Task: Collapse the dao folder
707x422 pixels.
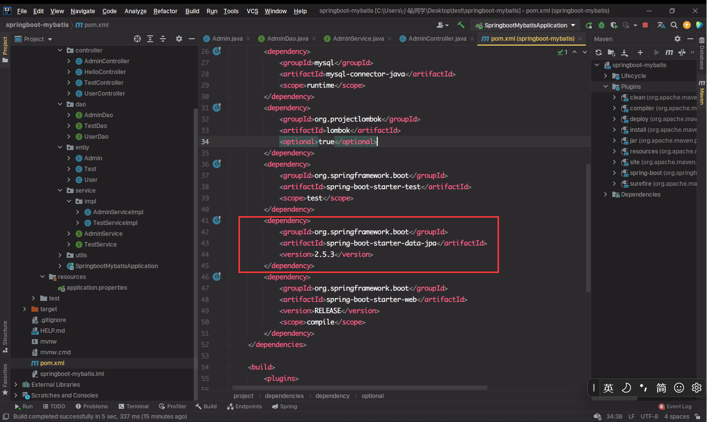Action: (x=60, y=104)
